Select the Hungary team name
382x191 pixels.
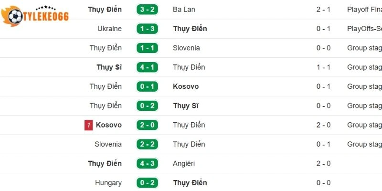(x=108, y=183)
